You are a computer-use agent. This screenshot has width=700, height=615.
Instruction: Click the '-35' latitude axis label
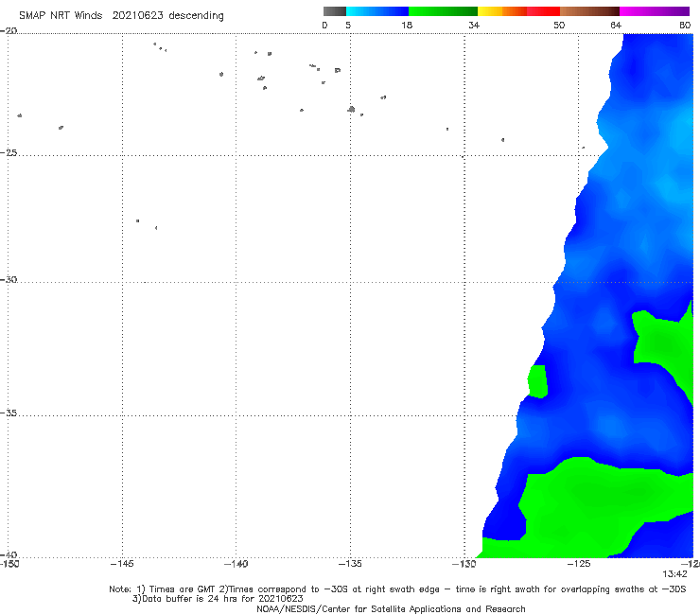click(9, 413)
